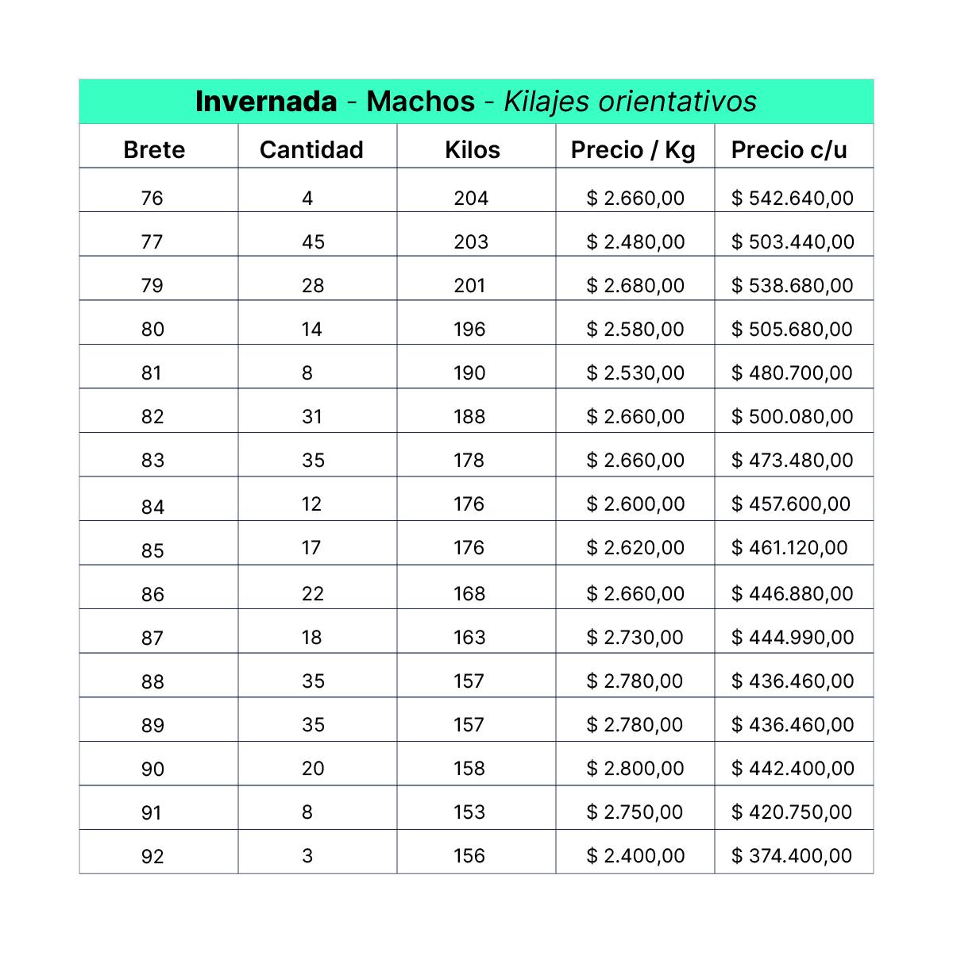Click the Brete column header

point(154,149)
